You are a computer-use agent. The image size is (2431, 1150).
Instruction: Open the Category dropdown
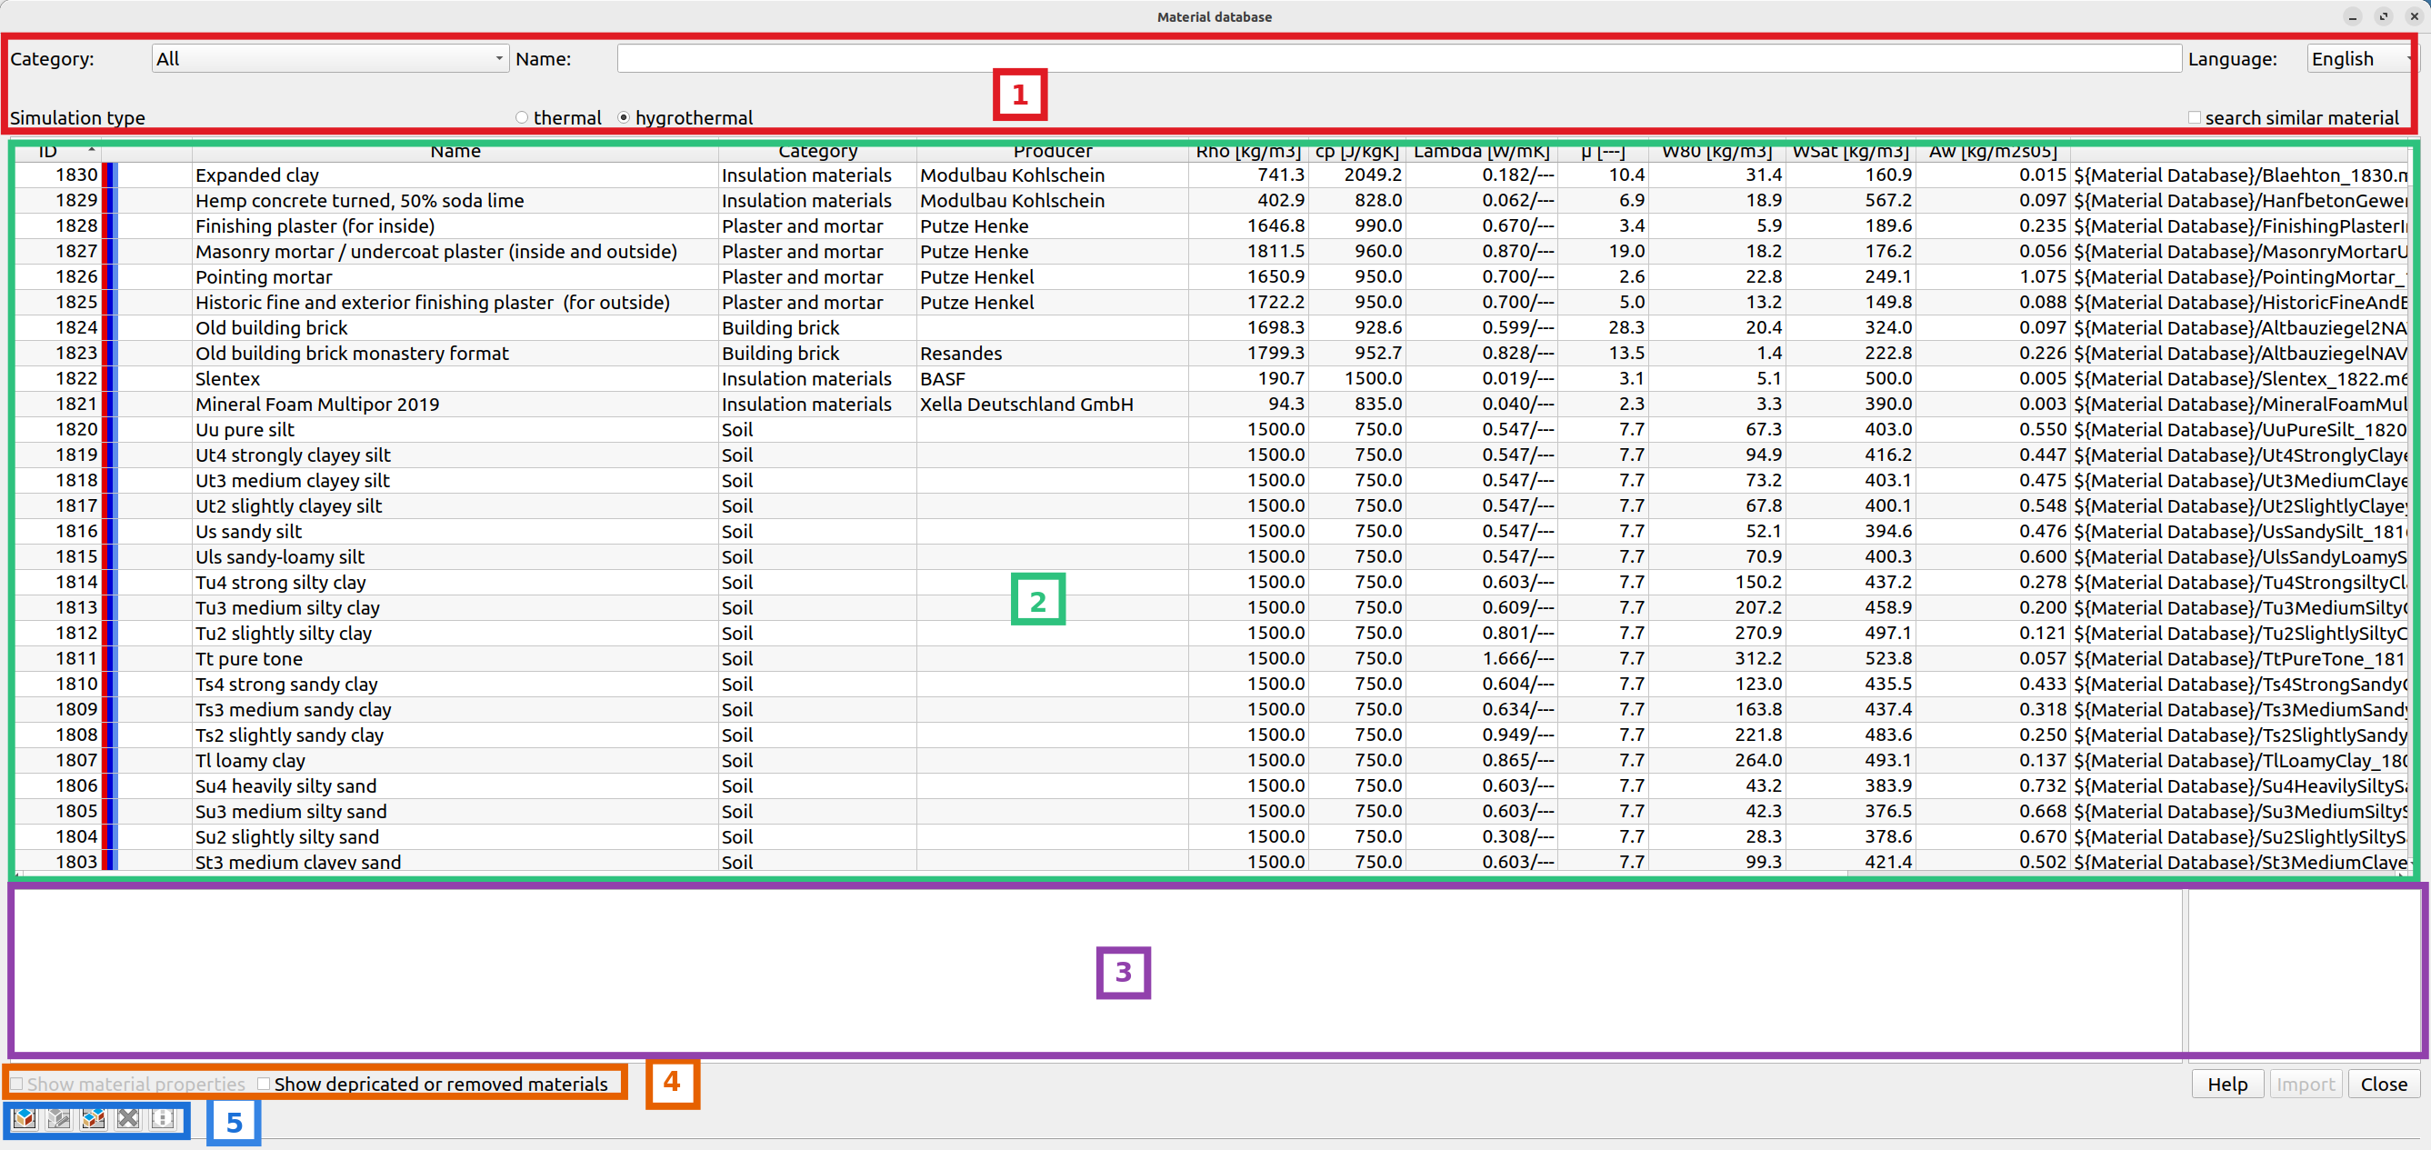[330, 58]
